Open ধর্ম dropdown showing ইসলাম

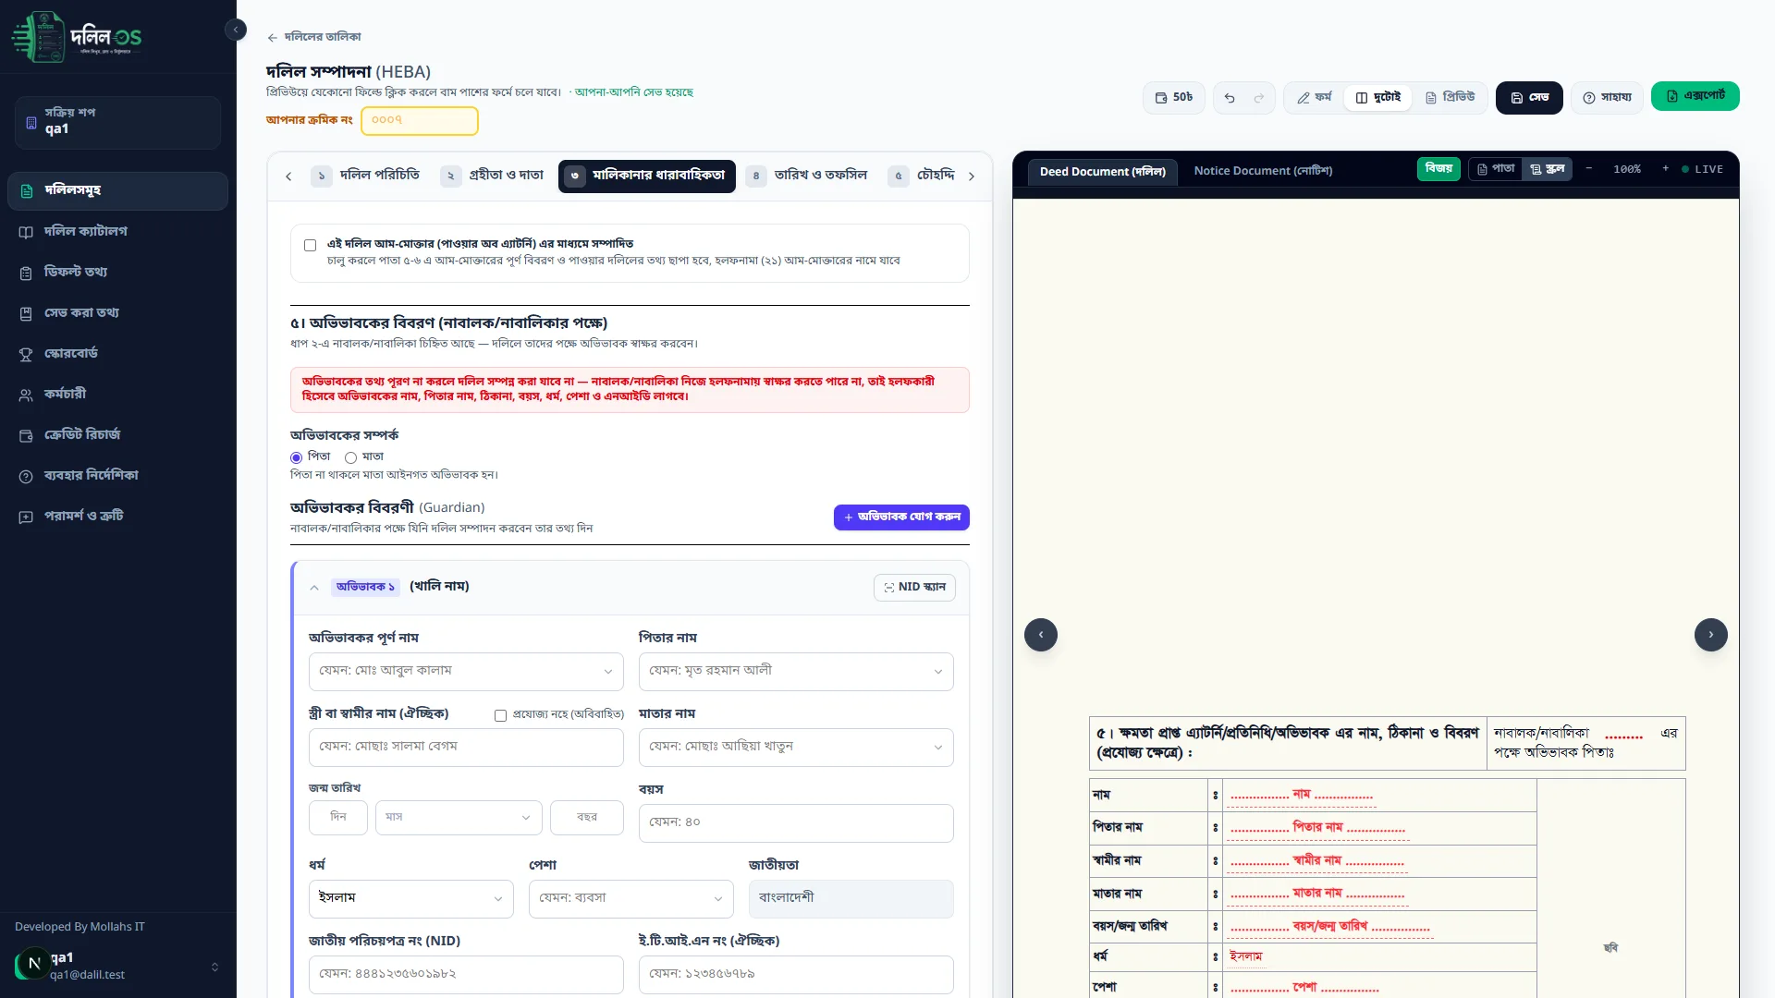[x=410, y=898]
